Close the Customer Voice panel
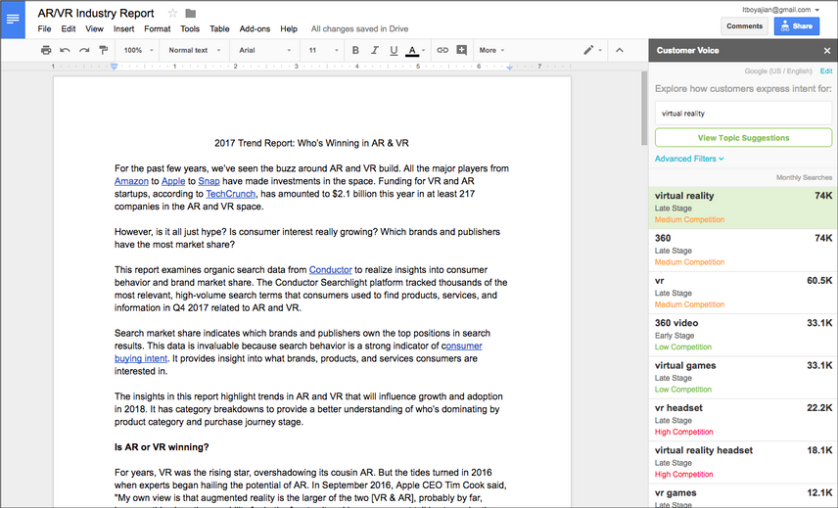 827,51
